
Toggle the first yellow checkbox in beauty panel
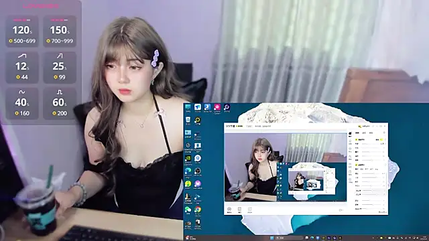356,140
